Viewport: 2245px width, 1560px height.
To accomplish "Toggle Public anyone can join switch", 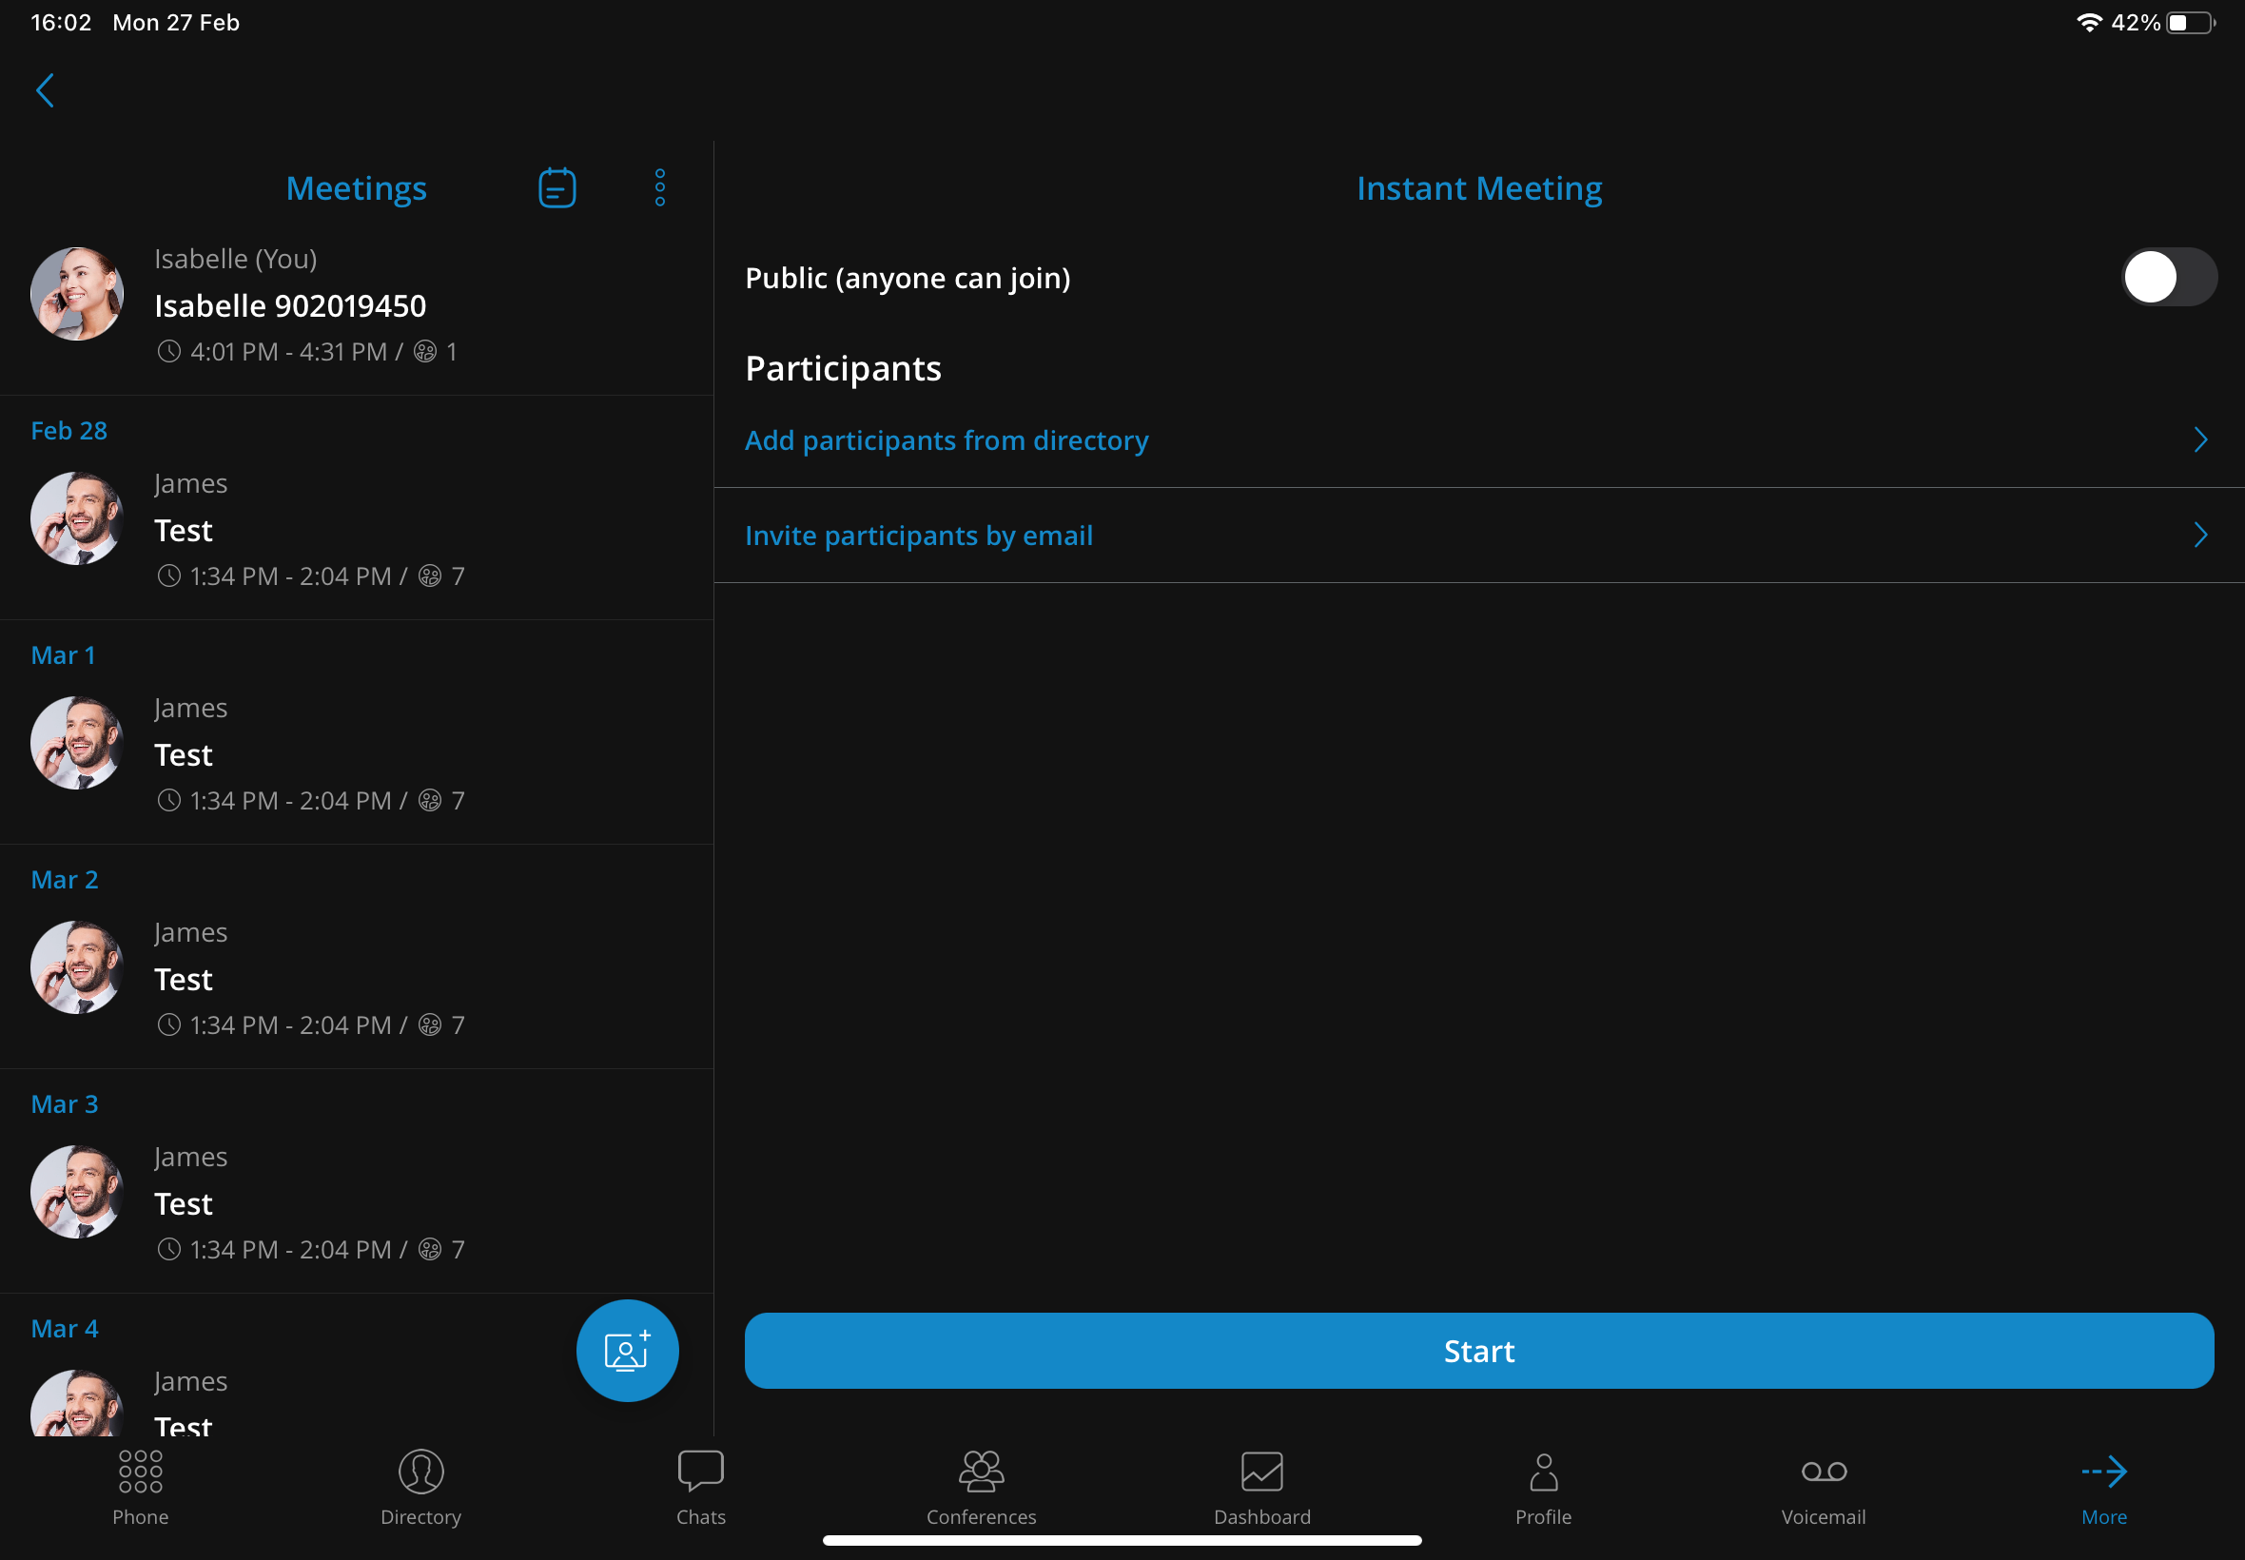I will point(2165,276).
